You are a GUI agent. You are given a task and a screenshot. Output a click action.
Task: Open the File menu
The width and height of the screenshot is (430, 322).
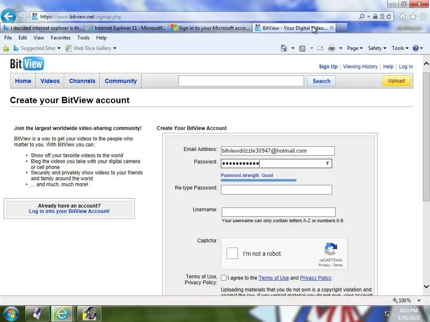[x=8, y=38]
